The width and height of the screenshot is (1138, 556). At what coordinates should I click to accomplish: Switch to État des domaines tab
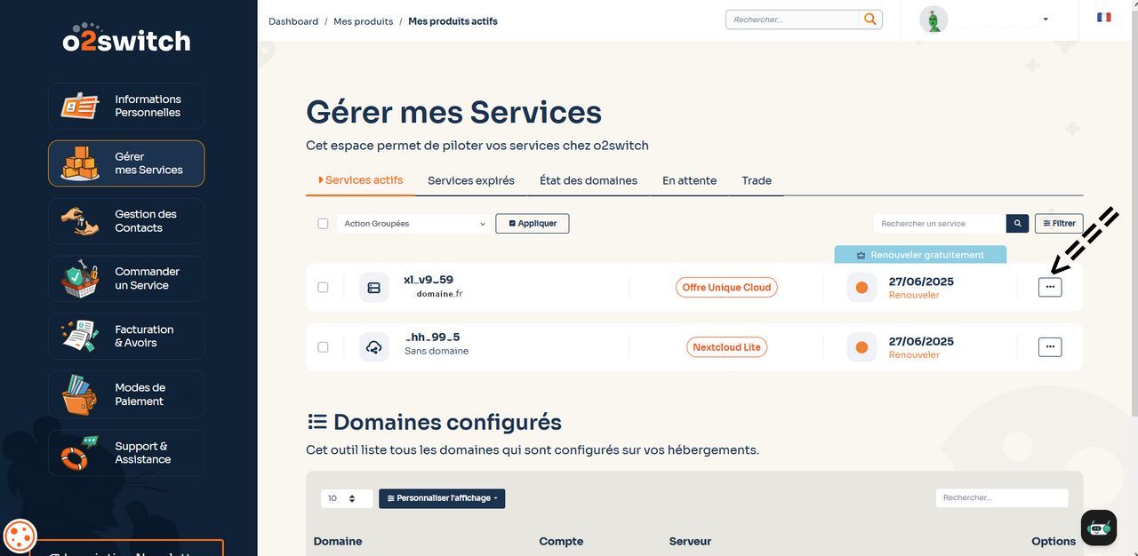588,180
